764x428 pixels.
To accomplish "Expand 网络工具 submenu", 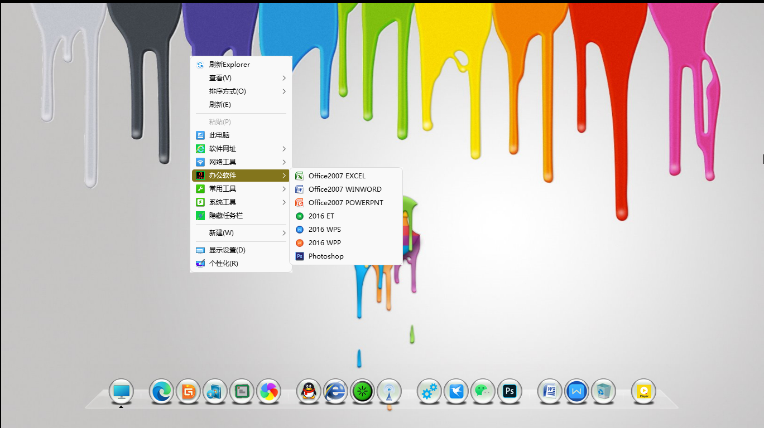I will pyautogui.click(x=241, y=162).
